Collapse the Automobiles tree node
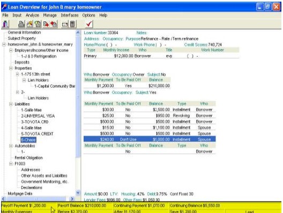283x213 pixels. pyautogui.click(x=11, y=146)
